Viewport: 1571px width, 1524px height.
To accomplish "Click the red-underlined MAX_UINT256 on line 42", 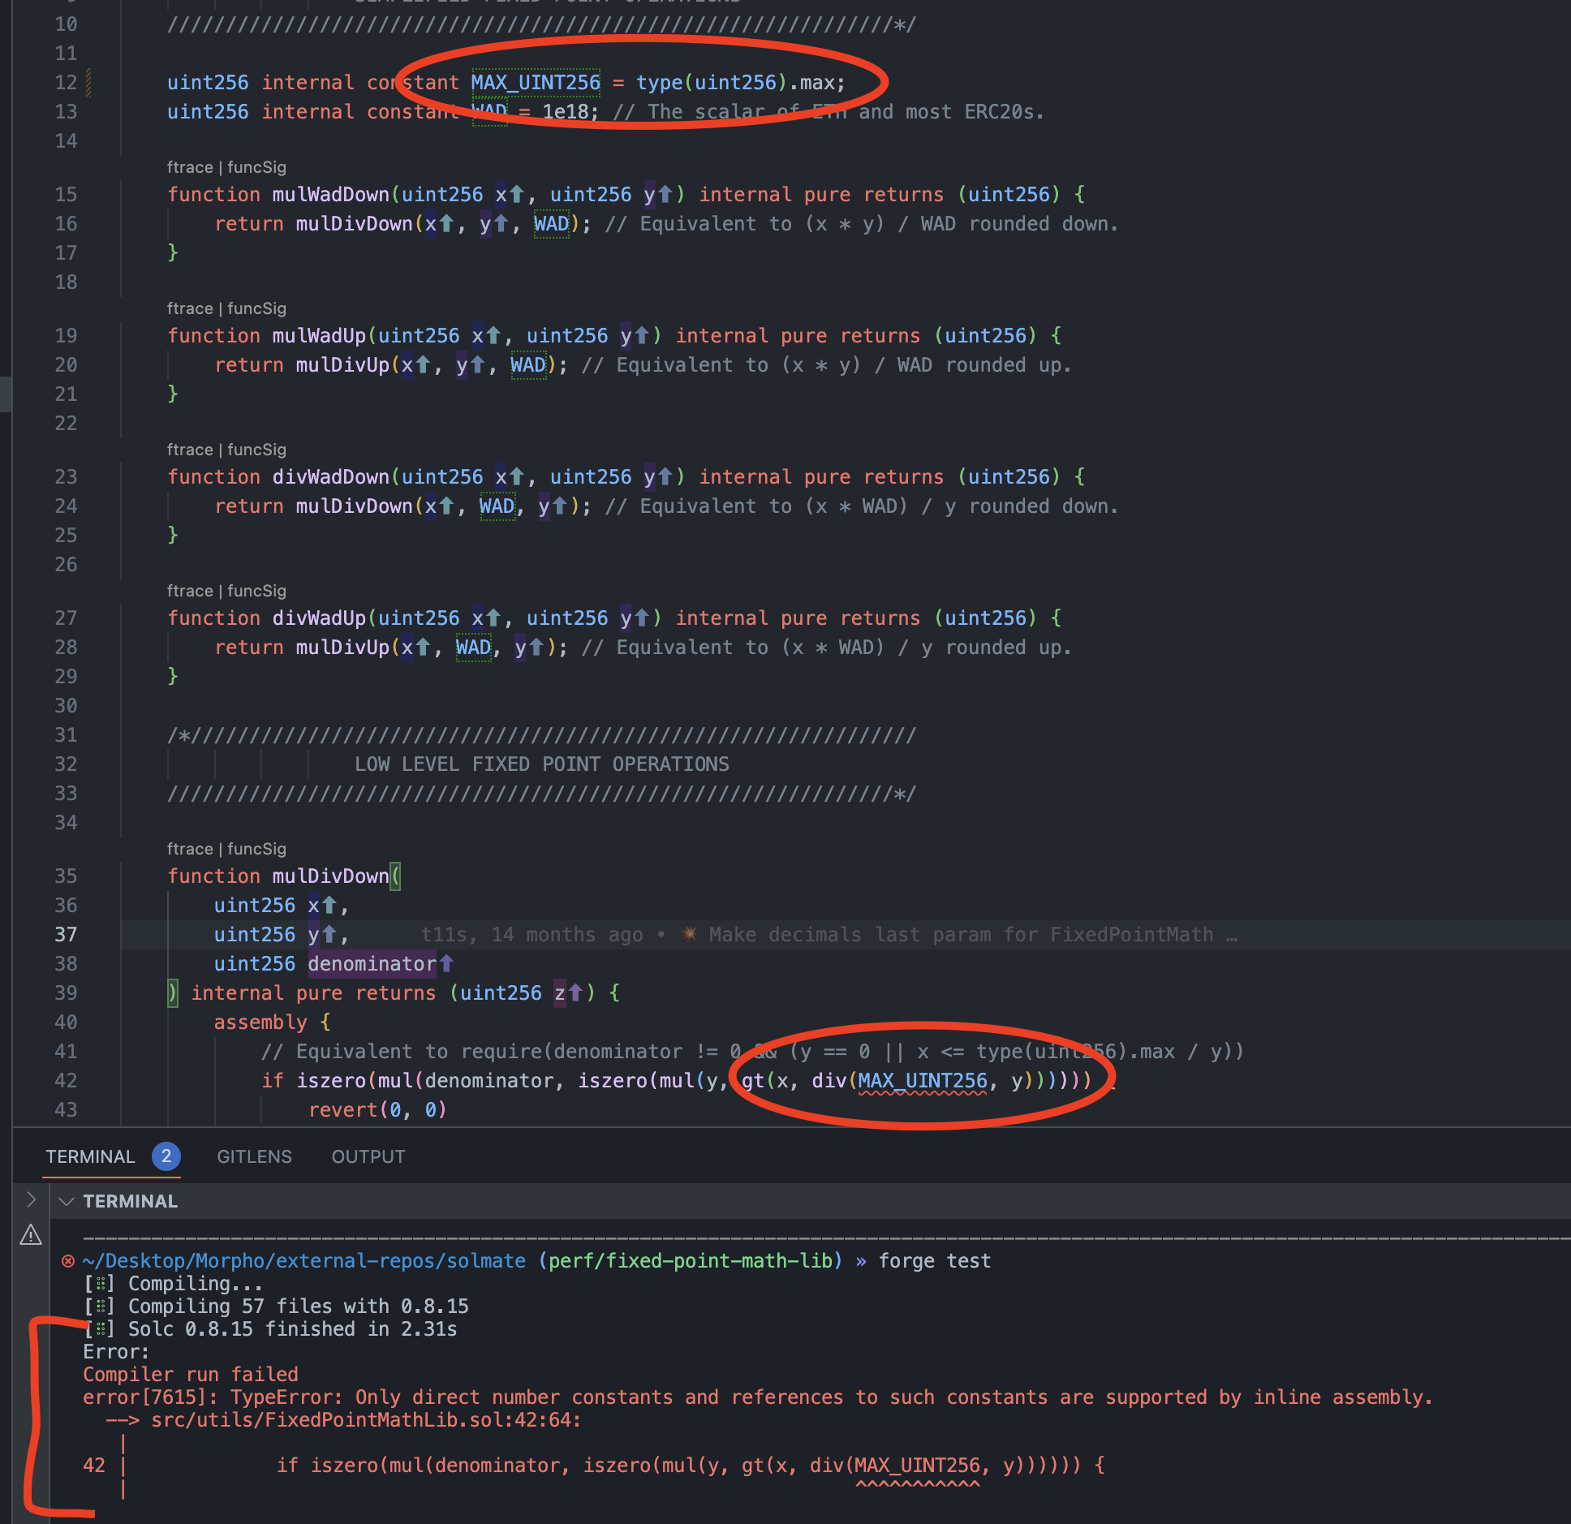I will (923, 1081).
